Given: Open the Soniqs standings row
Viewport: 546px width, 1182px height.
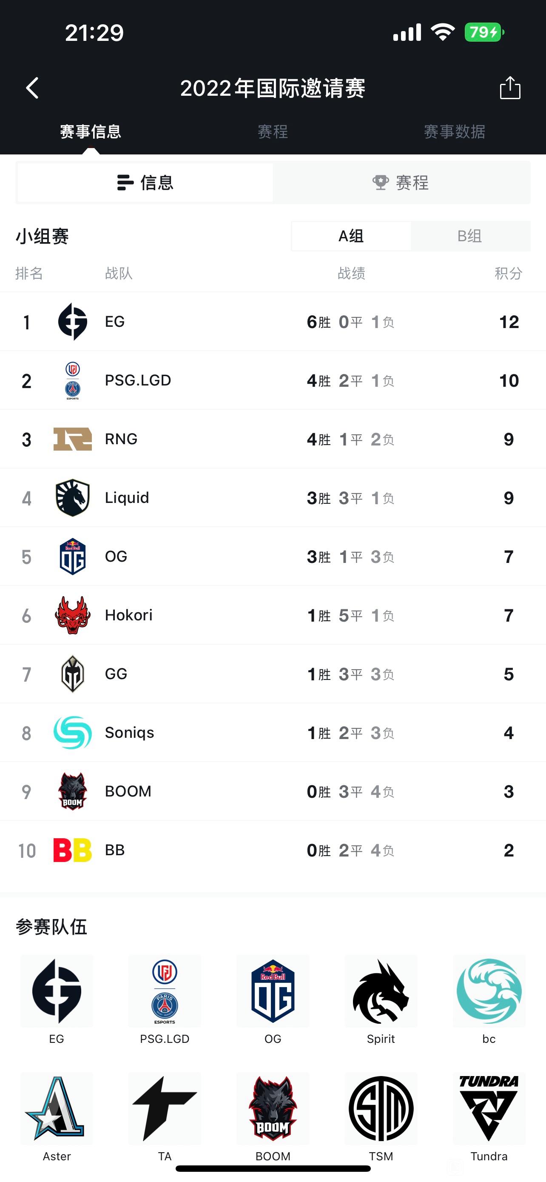Looking at the screenshot, I should (273, 733).
